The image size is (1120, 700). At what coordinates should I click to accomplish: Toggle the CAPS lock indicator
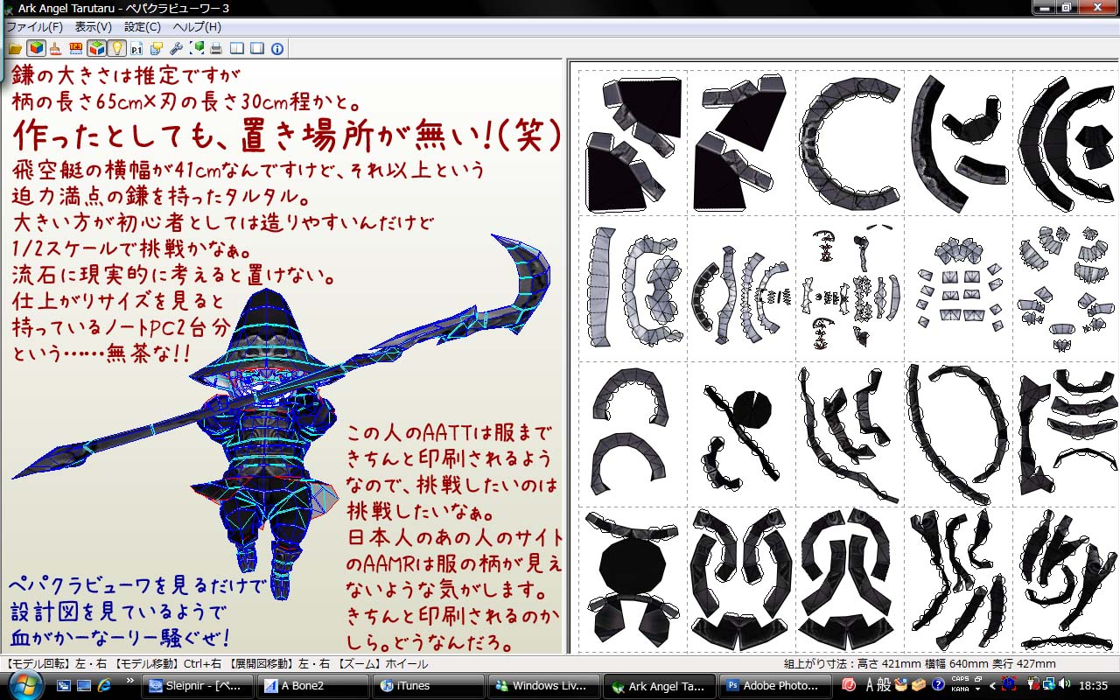pyautogui.click(x=959, y=680)
